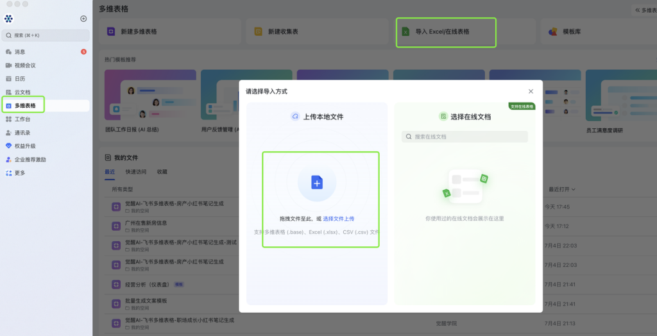Click 导入 Excel/在线表格 card
The width and height of the screenshot is (657, 336).
[x=464, y=31]
